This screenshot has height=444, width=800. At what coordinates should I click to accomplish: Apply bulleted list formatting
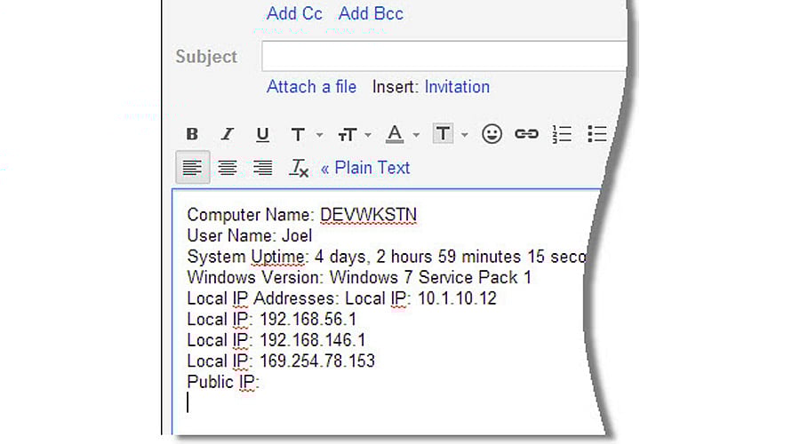click(597, 134)
